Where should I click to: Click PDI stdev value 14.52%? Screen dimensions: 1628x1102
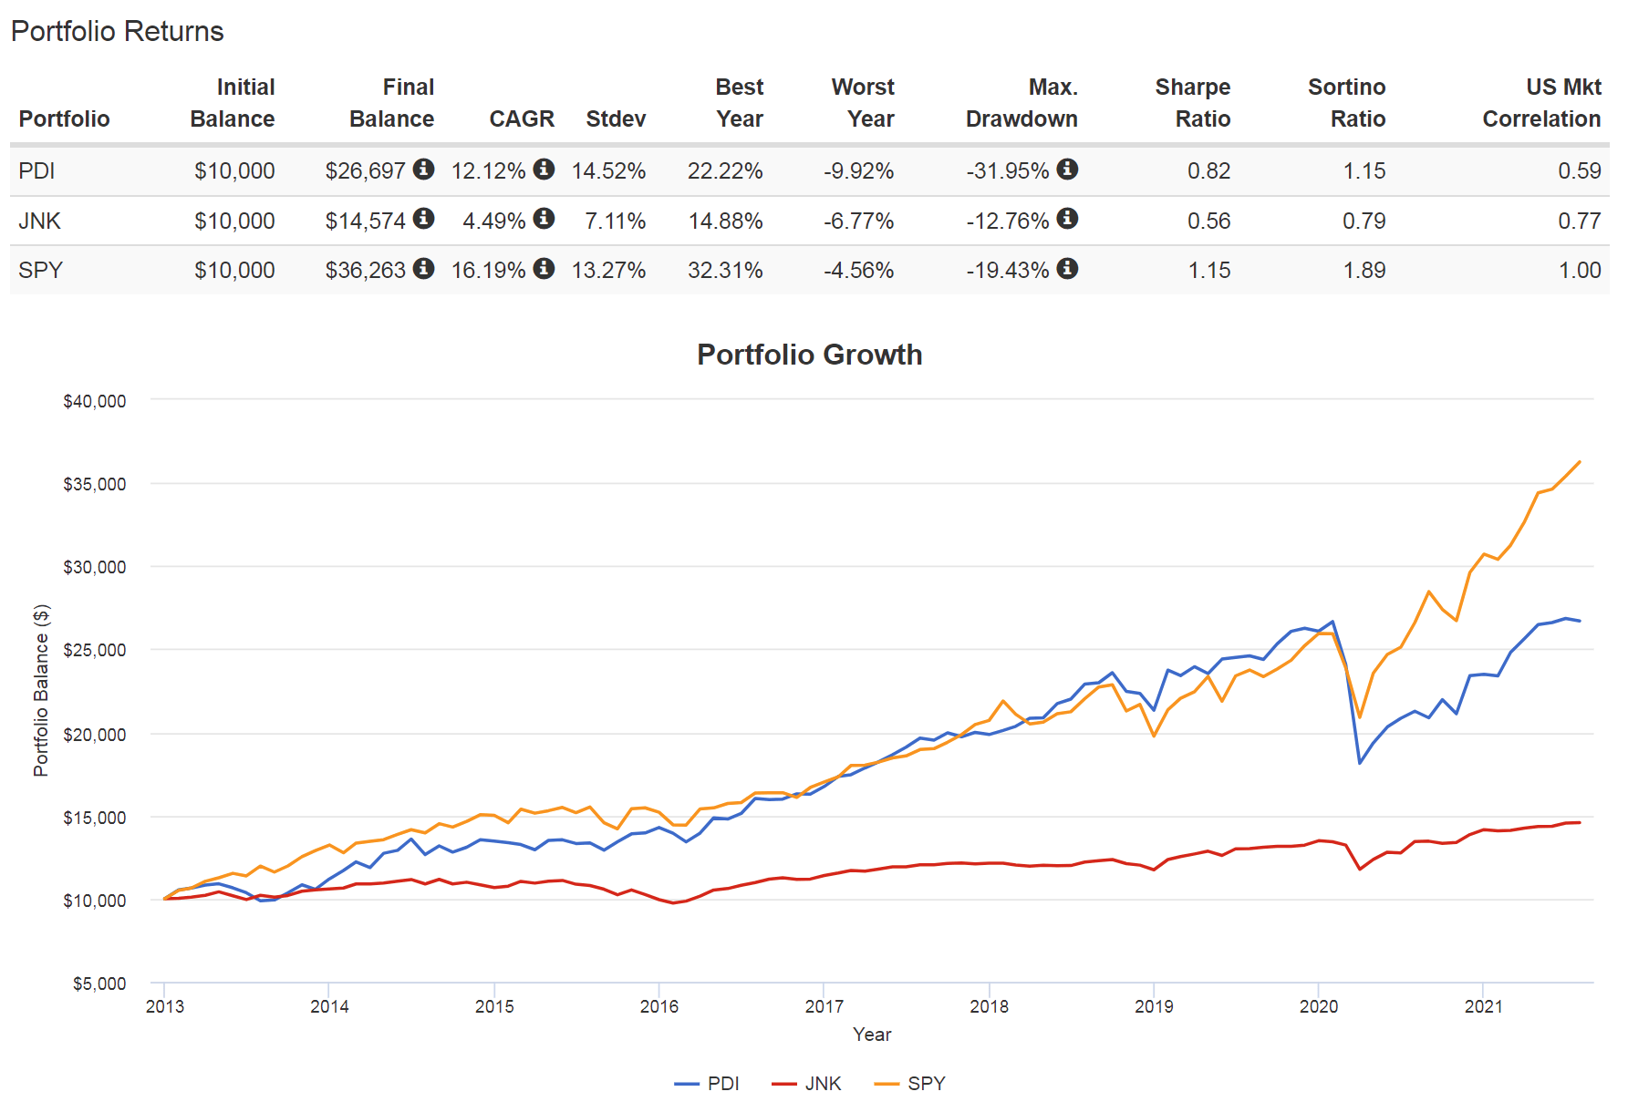(608, 171)
